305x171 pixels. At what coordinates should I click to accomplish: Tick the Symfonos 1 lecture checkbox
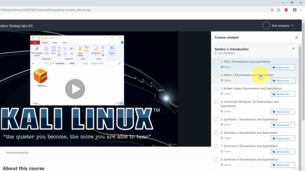[x=216, y=119]
